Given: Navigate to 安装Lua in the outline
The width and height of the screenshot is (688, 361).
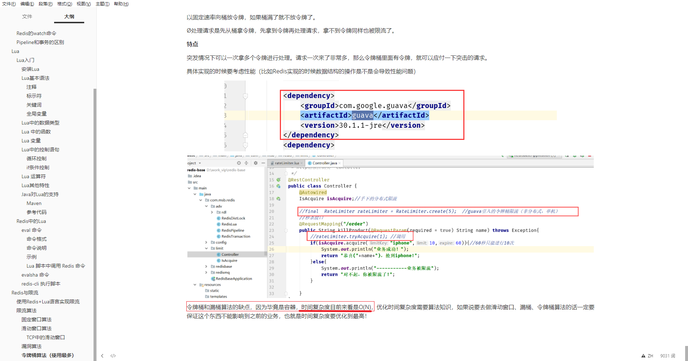Looking at the screenshot, I should pyautogui.click(x=30, y=69).
